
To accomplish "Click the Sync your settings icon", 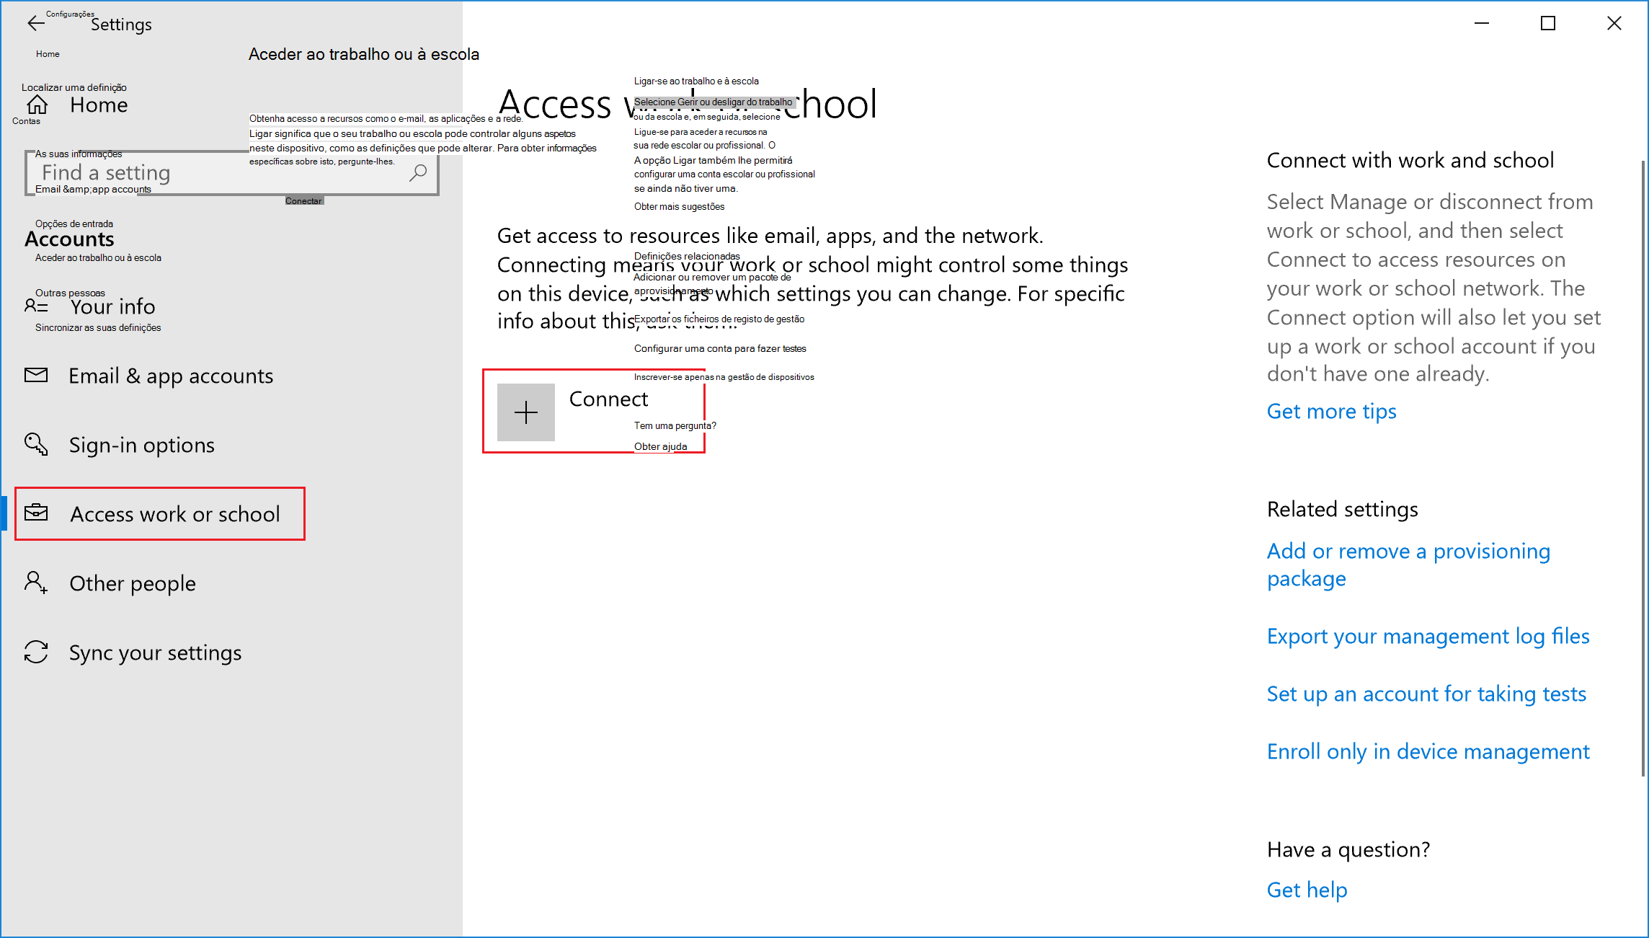I will [x=36, y=651].
